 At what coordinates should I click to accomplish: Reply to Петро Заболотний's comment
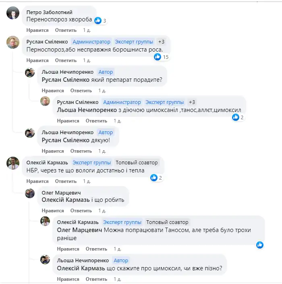[x=66, y=30]
